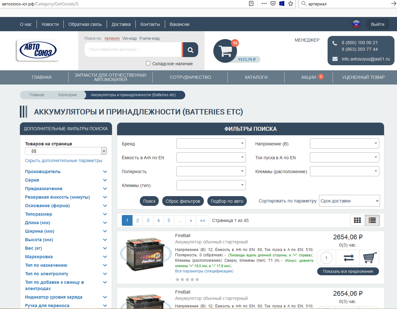Open the КАТАЛОГИ menu item
The image size is (397, 309).
click(x=256, y=77)
